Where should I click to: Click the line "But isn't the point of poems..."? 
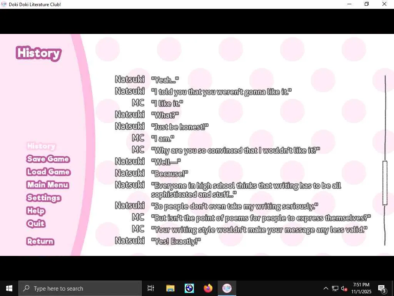(x=261, y=218)
